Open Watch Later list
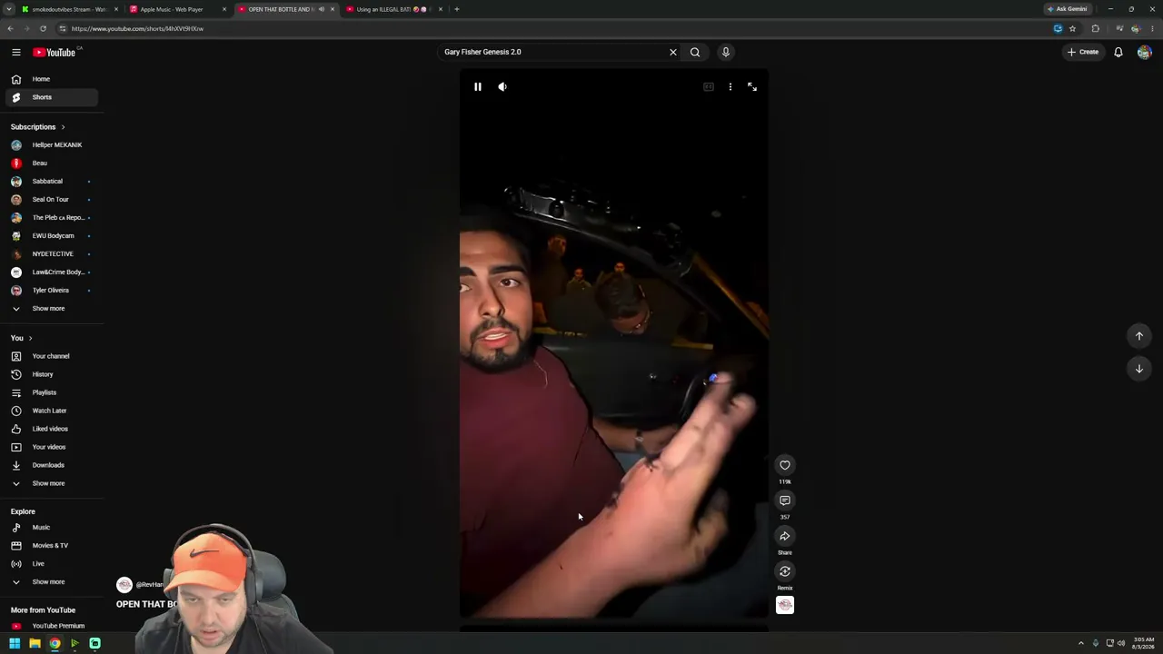The image size is (1163, 654). tap(51, 411)
